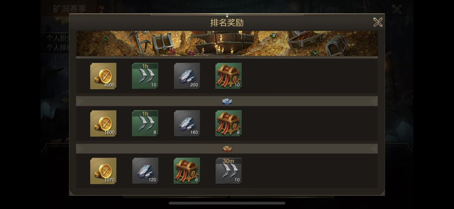The height and width of the screenshot is (209, 454).
Task: Select the 1h speedup with quantity 10
Action: pos(145,76)
